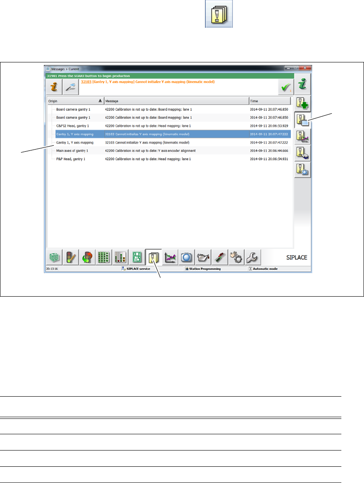This screenshot has height=483, width=364.
Task: Sort by the Time column header
Action: (270, 101)
